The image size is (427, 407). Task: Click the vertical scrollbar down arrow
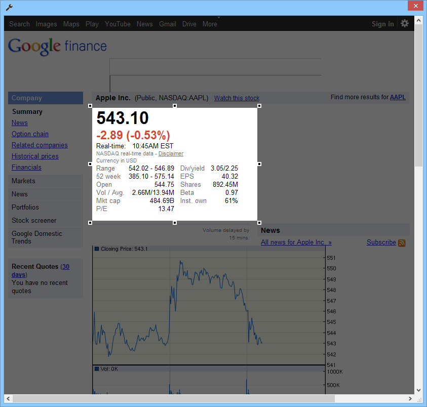point(418,390)
